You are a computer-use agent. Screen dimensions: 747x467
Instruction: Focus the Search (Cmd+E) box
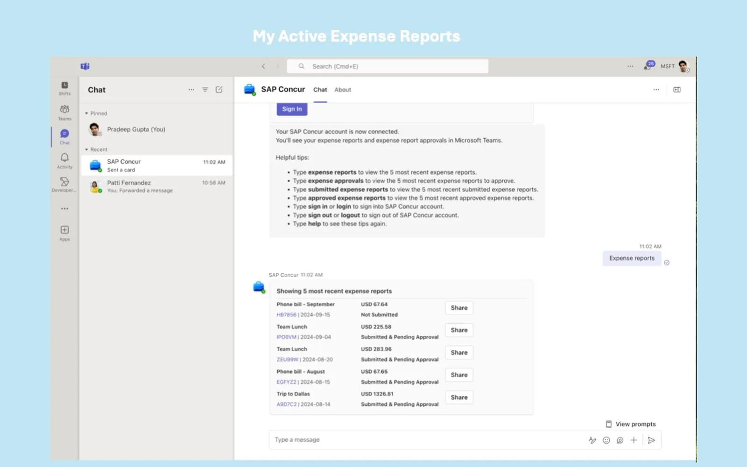pyautogui.click(x=388, y=66)
